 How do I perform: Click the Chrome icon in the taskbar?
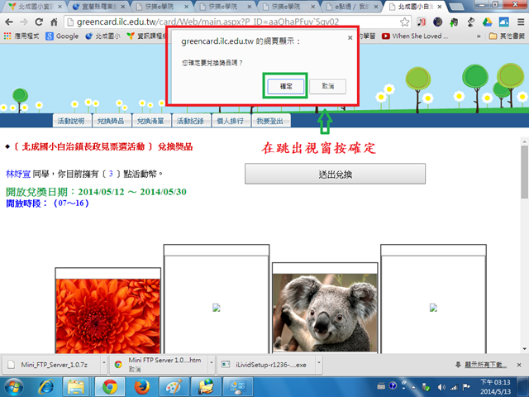coord(111,386)
